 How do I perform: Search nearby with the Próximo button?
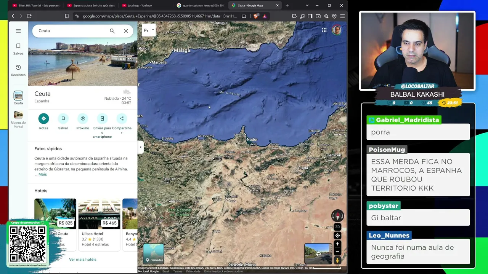[x=83, y=122]
